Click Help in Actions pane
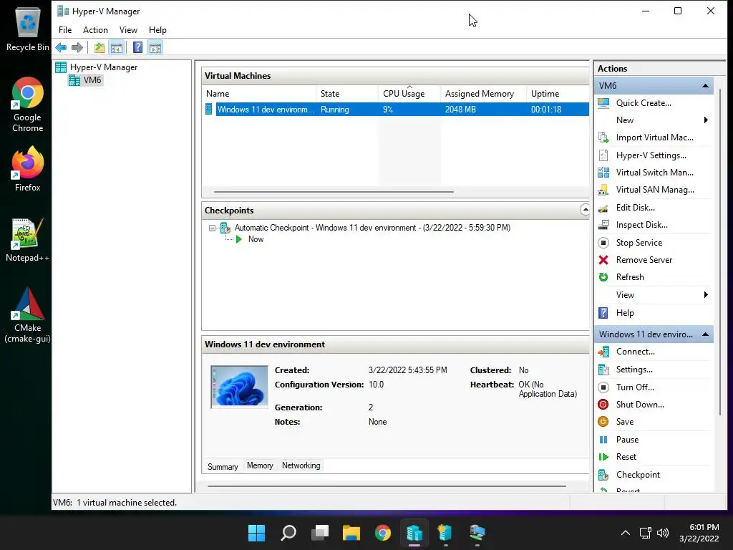Screen dimensions: 733x550 click(624, 313)
